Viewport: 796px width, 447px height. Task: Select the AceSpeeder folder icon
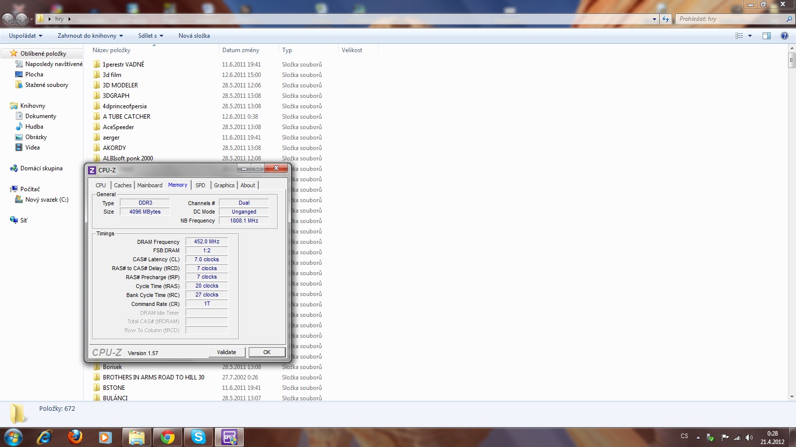pos(97,127)
